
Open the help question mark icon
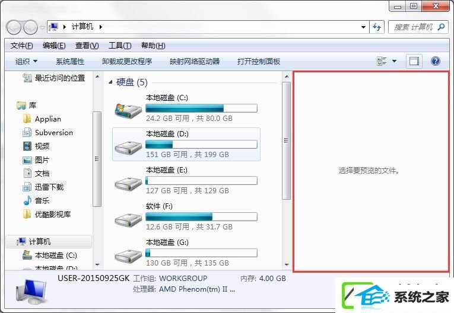436,61
